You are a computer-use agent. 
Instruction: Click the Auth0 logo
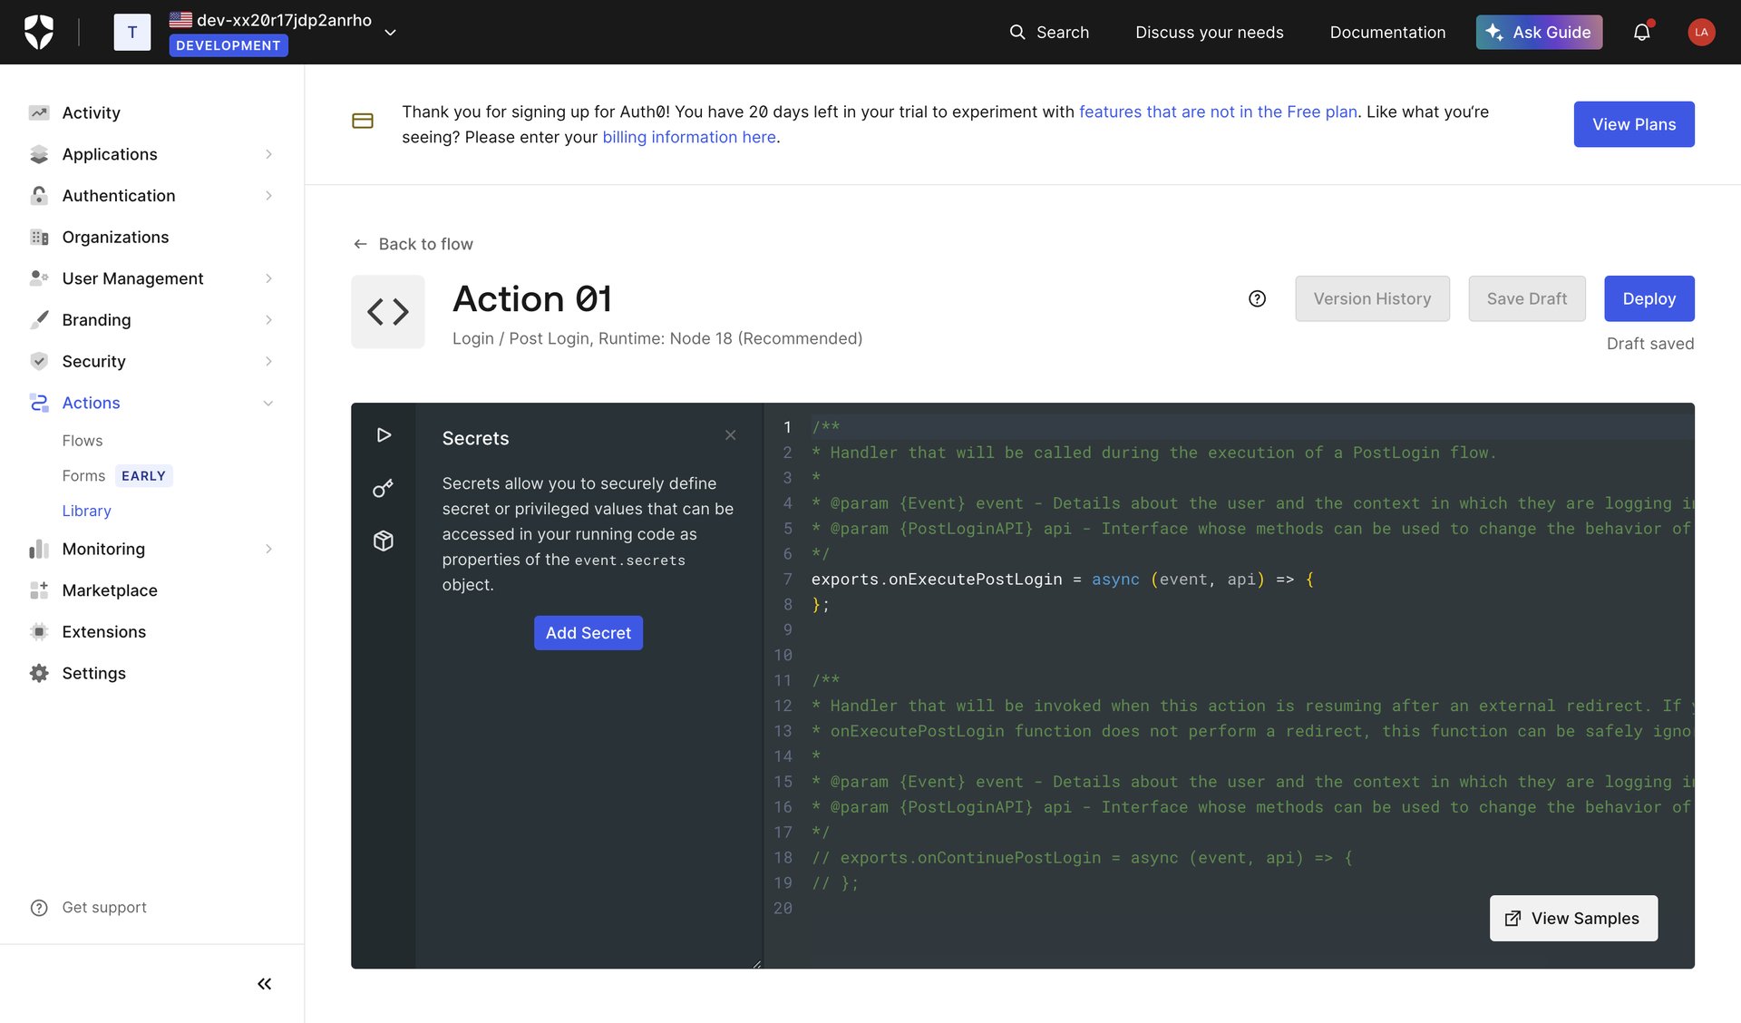(39, 32)
